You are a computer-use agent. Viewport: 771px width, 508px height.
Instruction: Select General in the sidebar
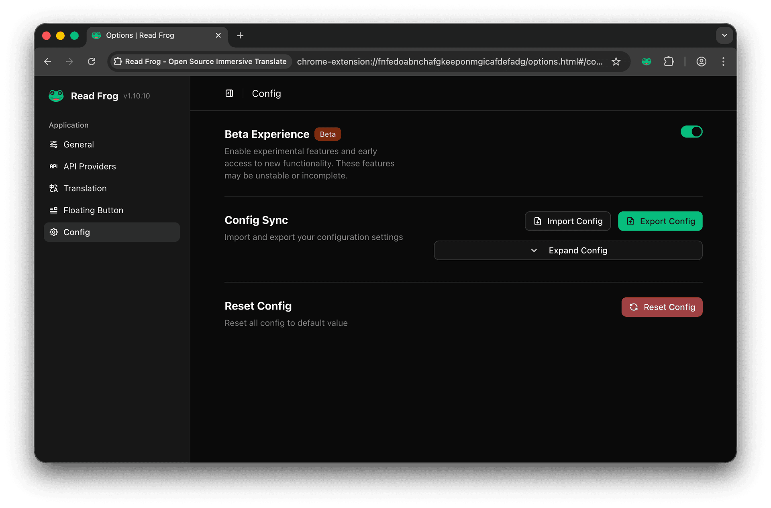click(x=78, y=144)
